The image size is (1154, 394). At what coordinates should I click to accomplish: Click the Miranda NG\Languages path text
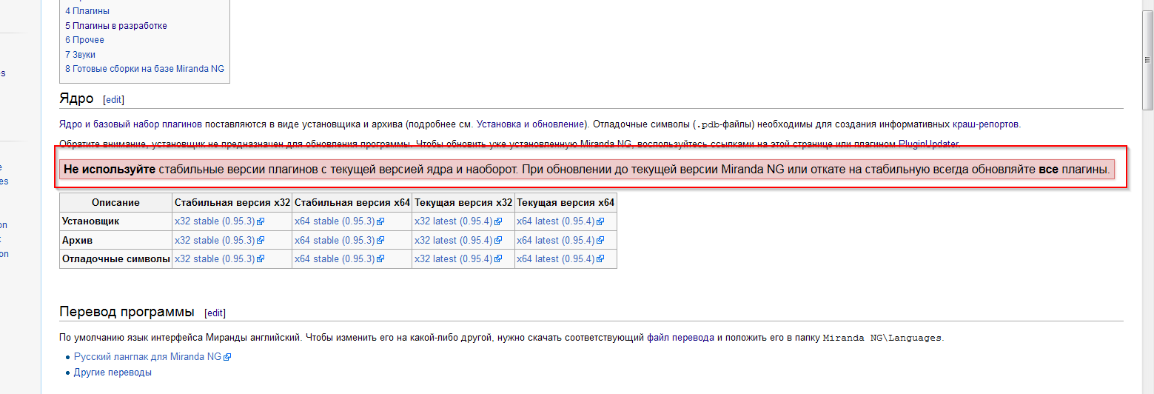tap(882, 338)
